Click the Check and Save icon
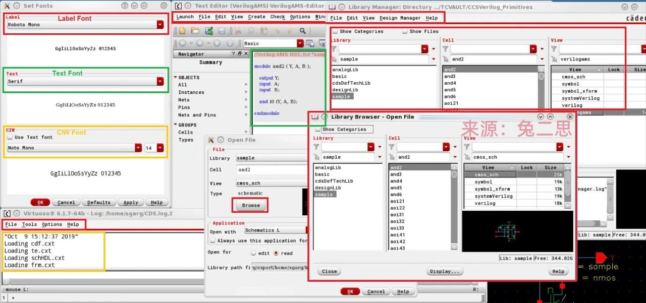This screenshot has height=303, width=646. tap(208, 31)
